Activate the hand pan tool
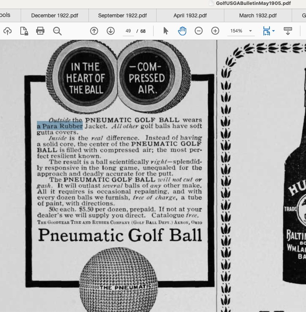The width and height of the screenshot is (306, 312). 182,31
